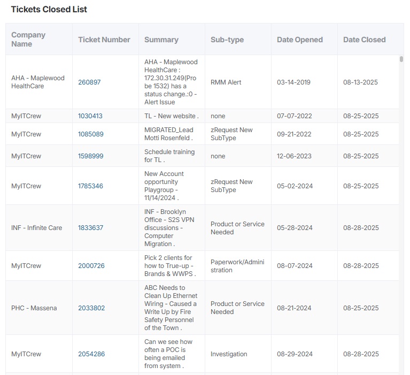Open ticket number 2054286 link
The width and height of the screenshot is (410, 375).
[91, 354]
